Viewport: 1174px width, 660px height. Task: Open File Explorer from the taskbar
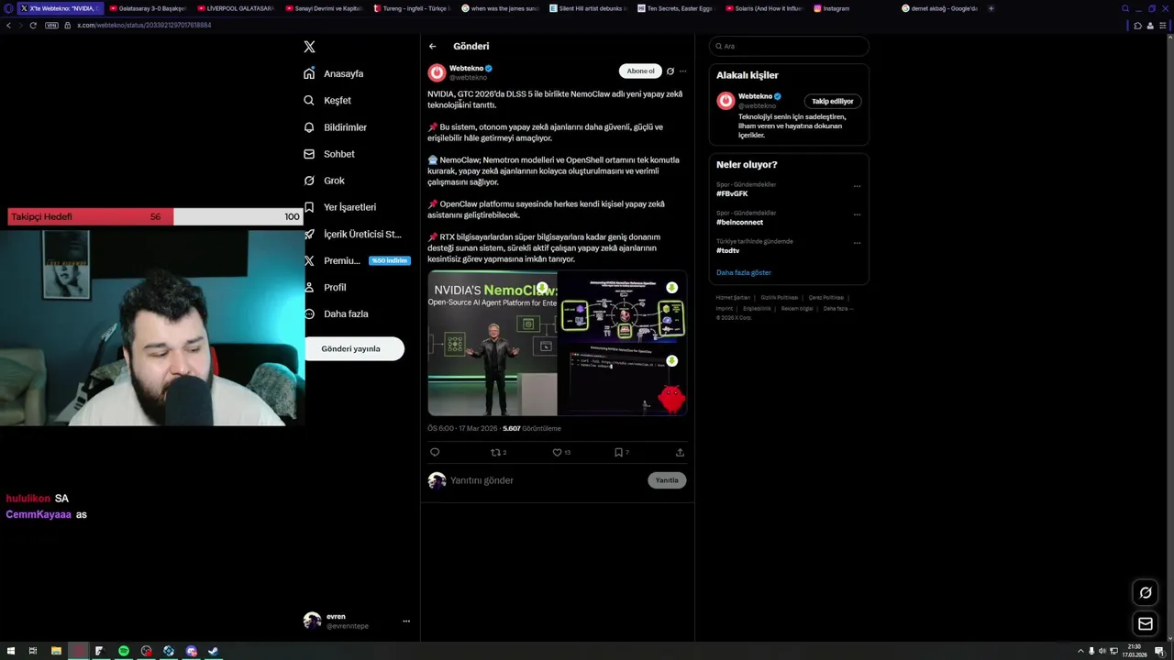pyautogui.click(x=56, y=651)
